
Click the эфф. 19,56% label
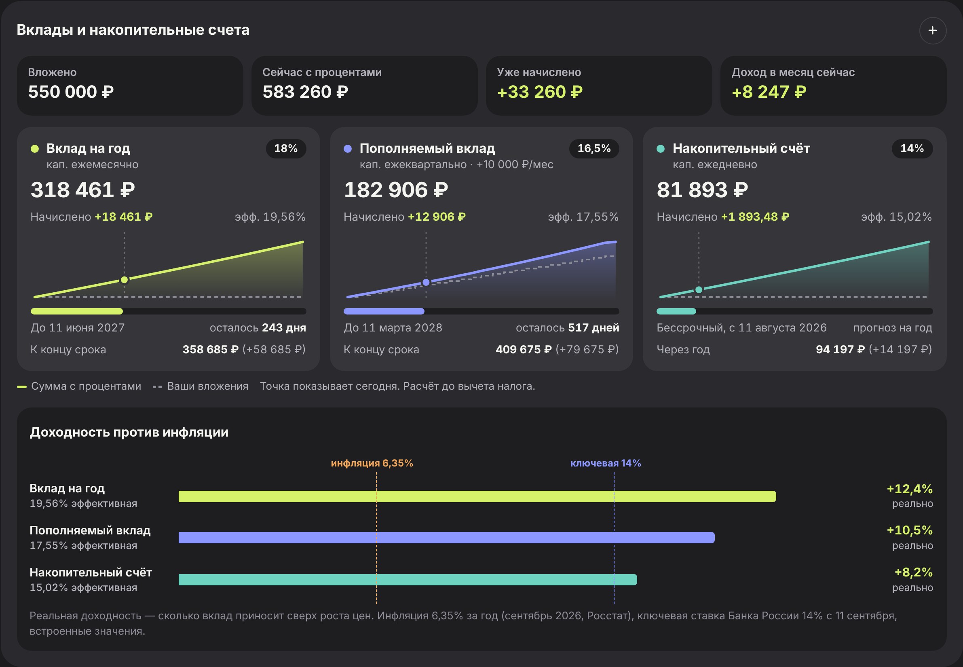tap(270, 217)
